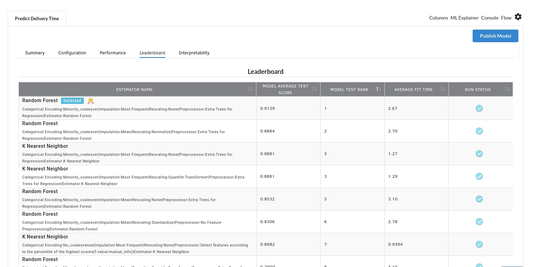Sort by Estimator Name column arrows
This screenshot has width=533, height=267.
[250, 89]
